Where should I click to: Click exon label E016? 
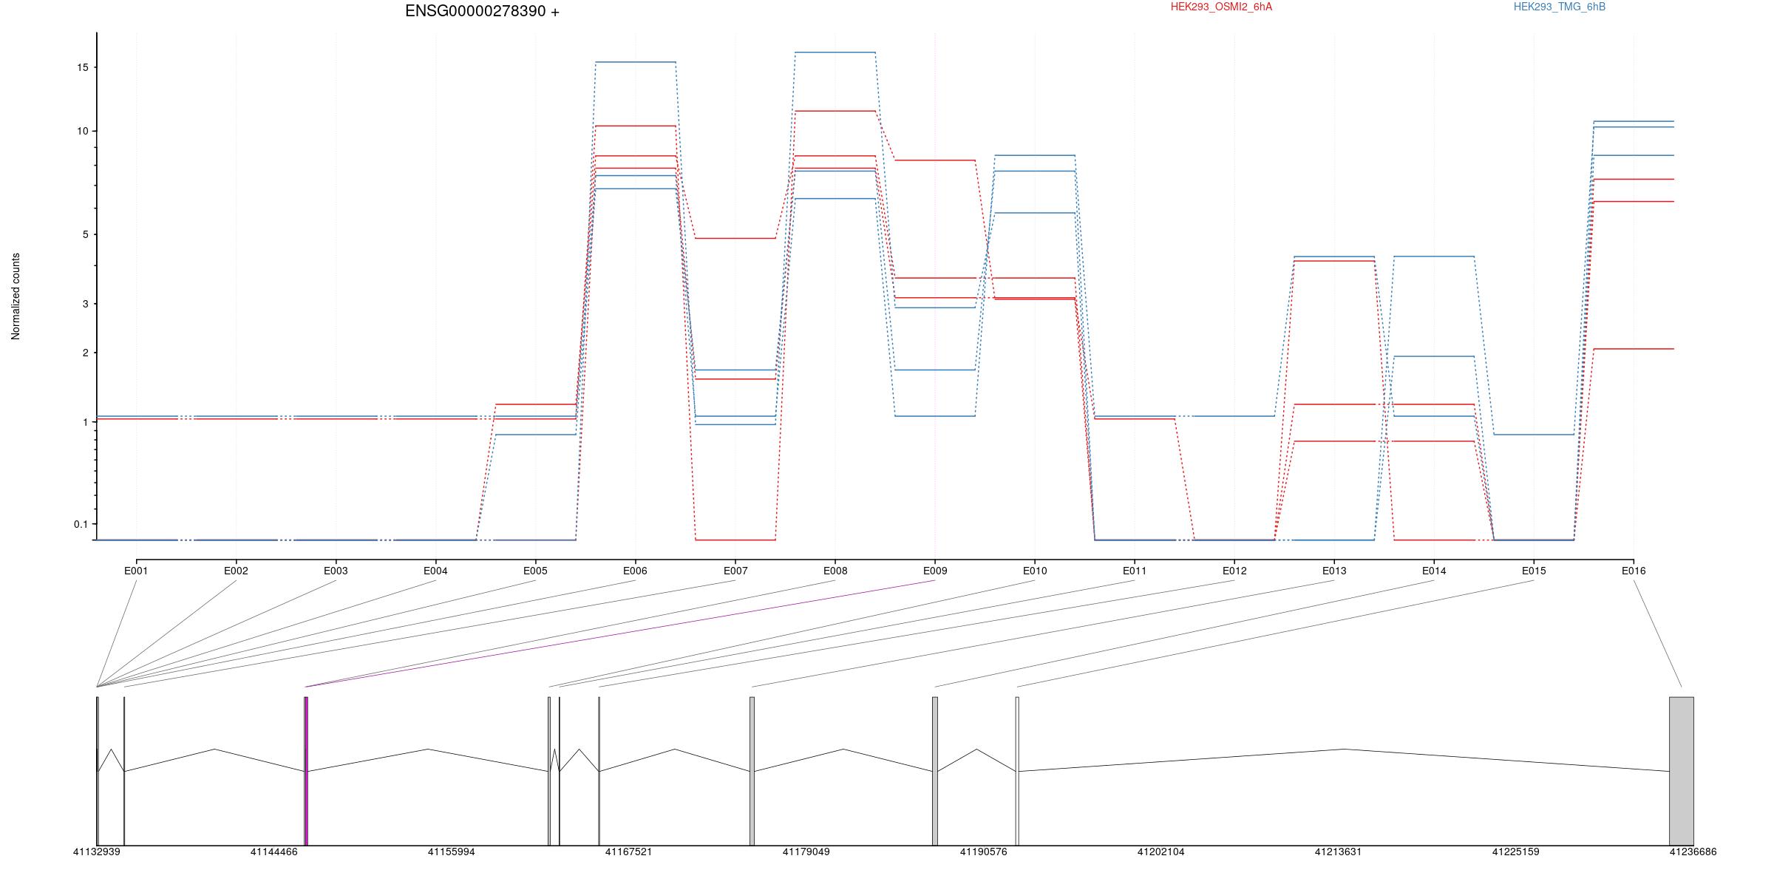[x=1634, y=571]
